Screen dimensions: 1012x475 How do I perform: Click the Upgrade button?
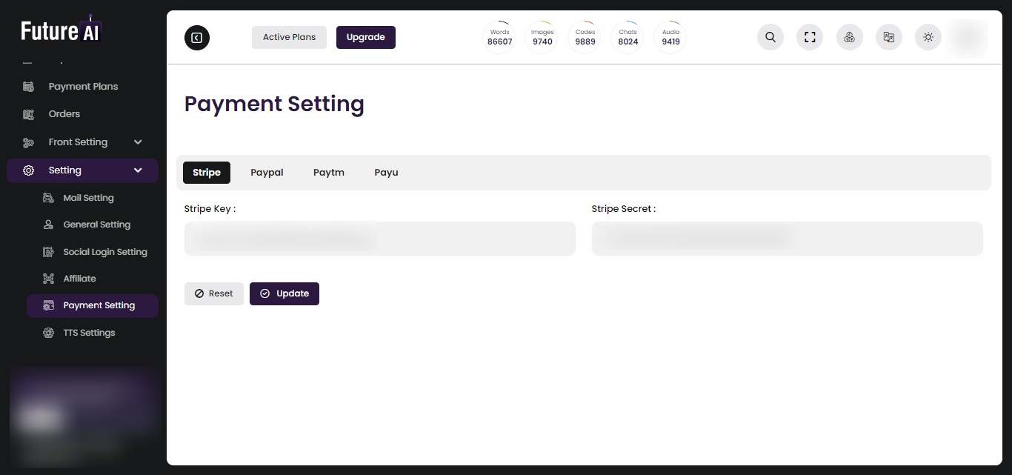[x=365, y=37]
